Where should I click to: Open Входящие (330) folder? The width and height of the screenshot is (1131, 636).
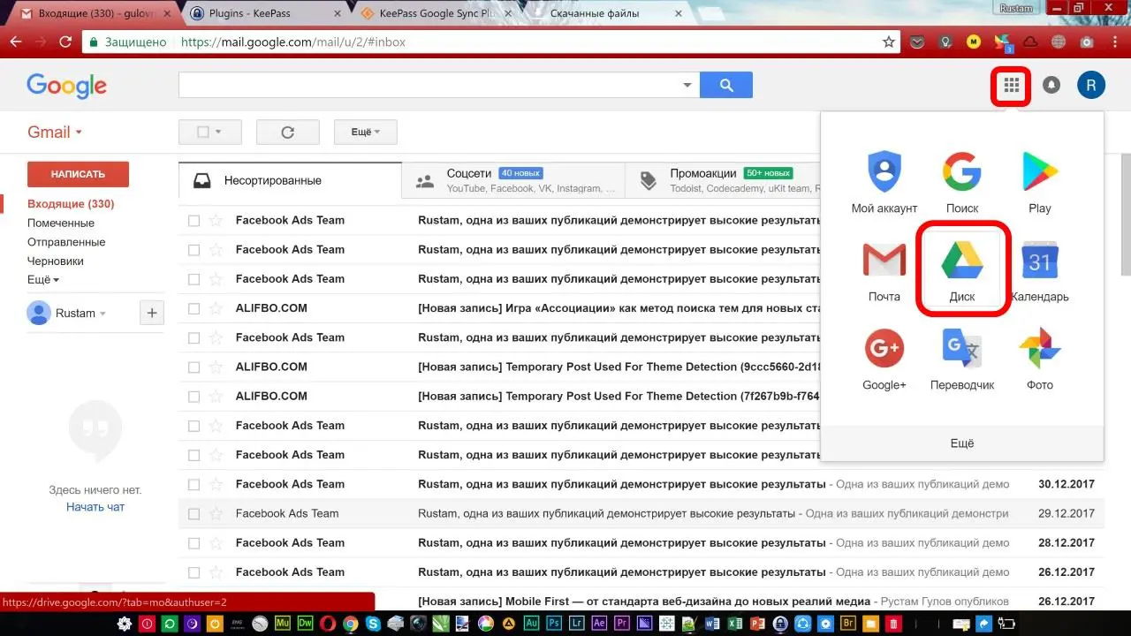(71, 204)
